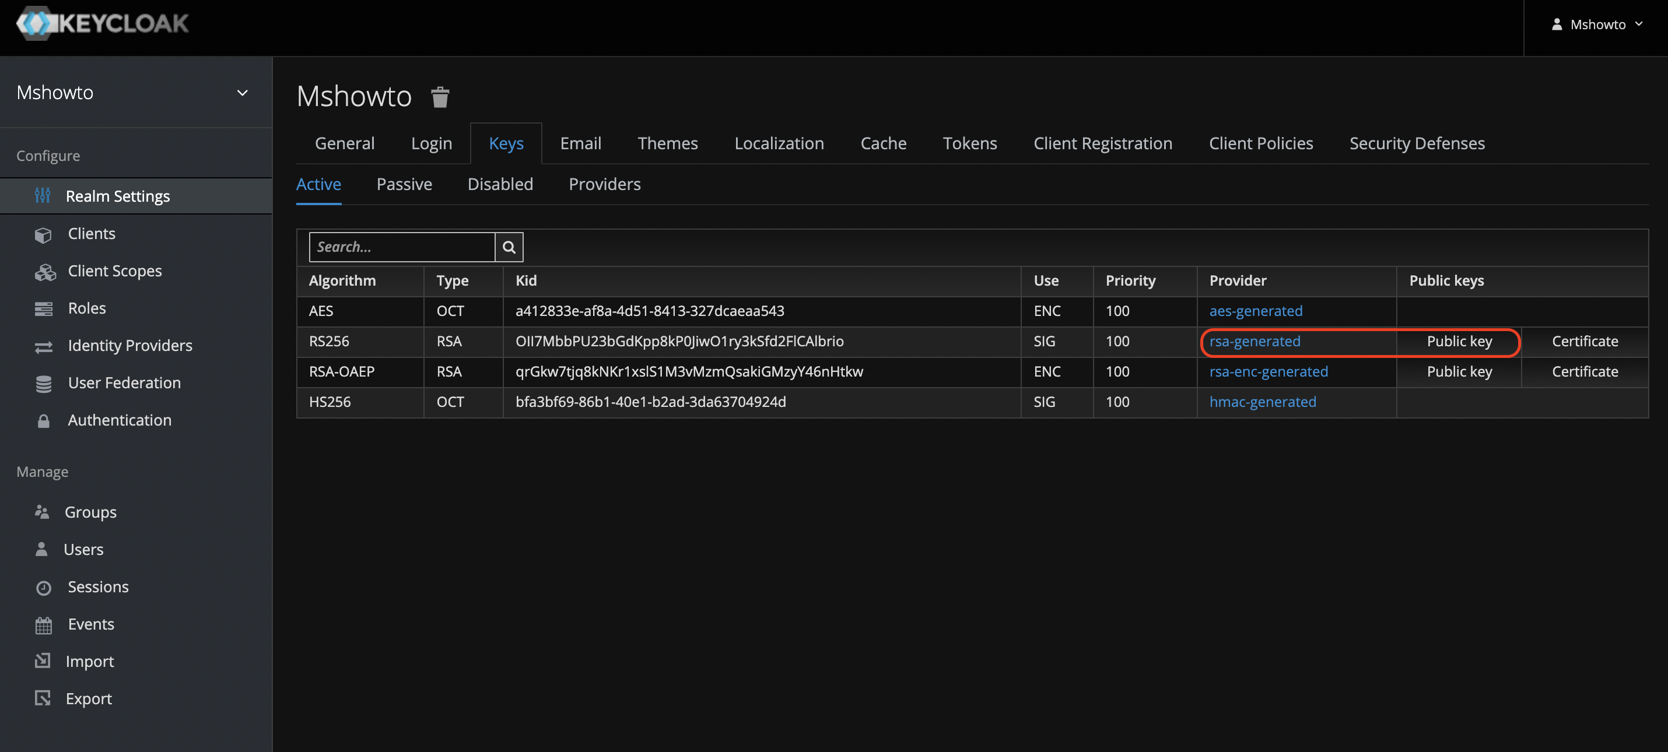The height and width of the screenshot is (752, 1668).
Task: Focus the keys Search field
Action: 402,247
